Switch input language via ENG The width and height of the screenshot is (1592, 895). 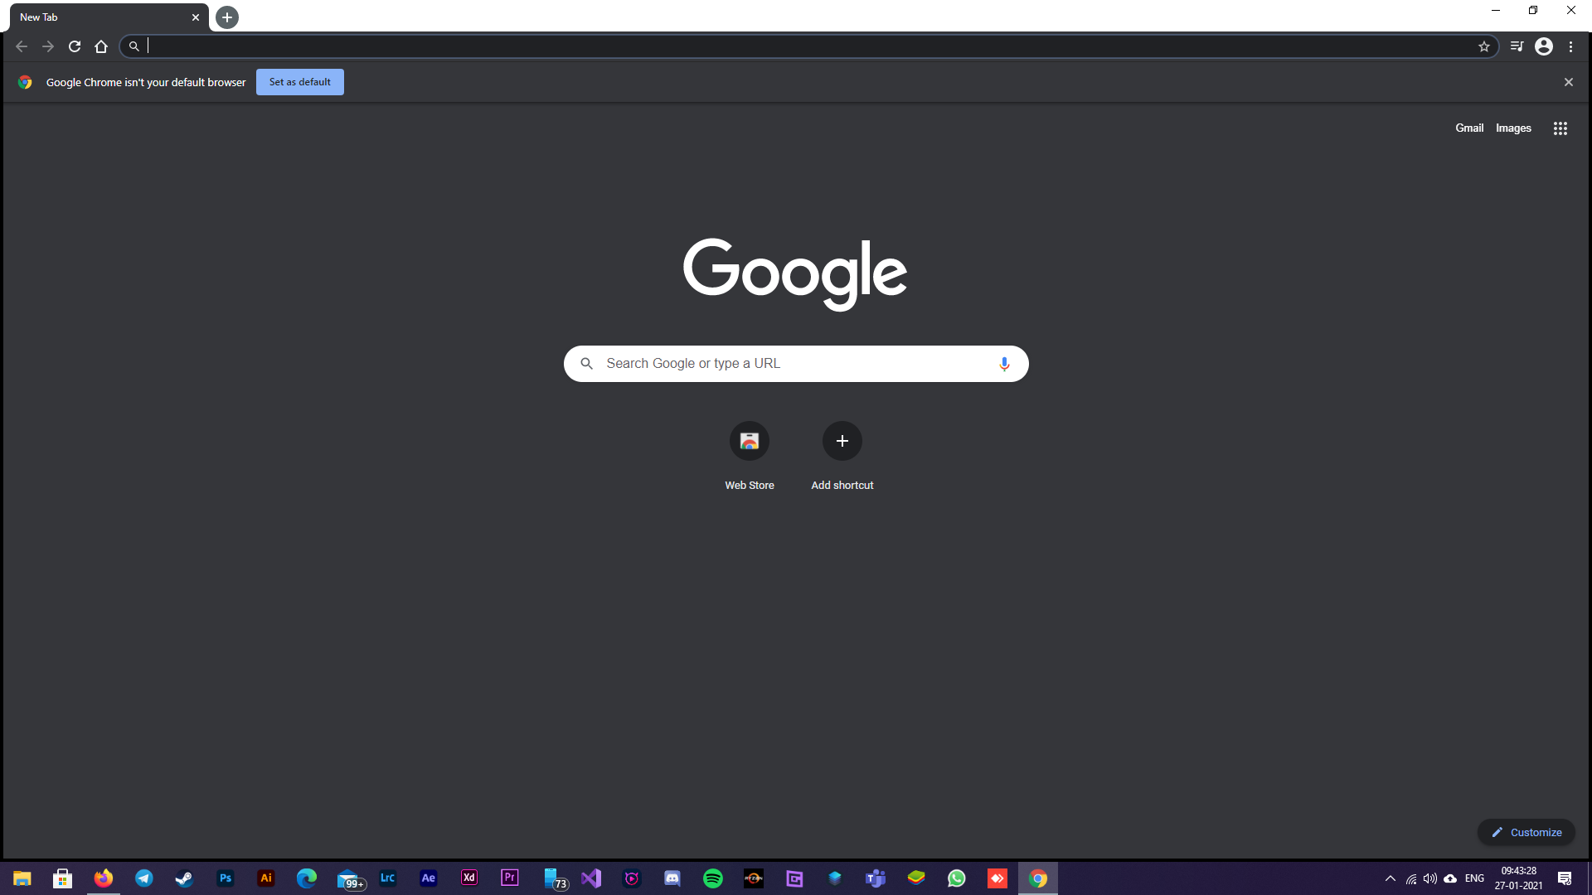(1474, 878)
